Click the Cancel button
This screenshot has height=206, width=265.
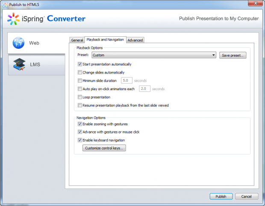(x=247, y=196)
